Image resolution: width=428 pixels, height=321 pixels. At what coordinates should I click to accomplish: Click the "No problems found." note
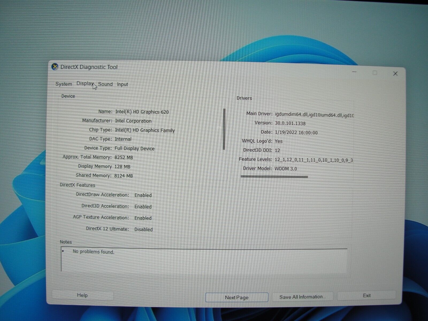[x=93, y=252]
